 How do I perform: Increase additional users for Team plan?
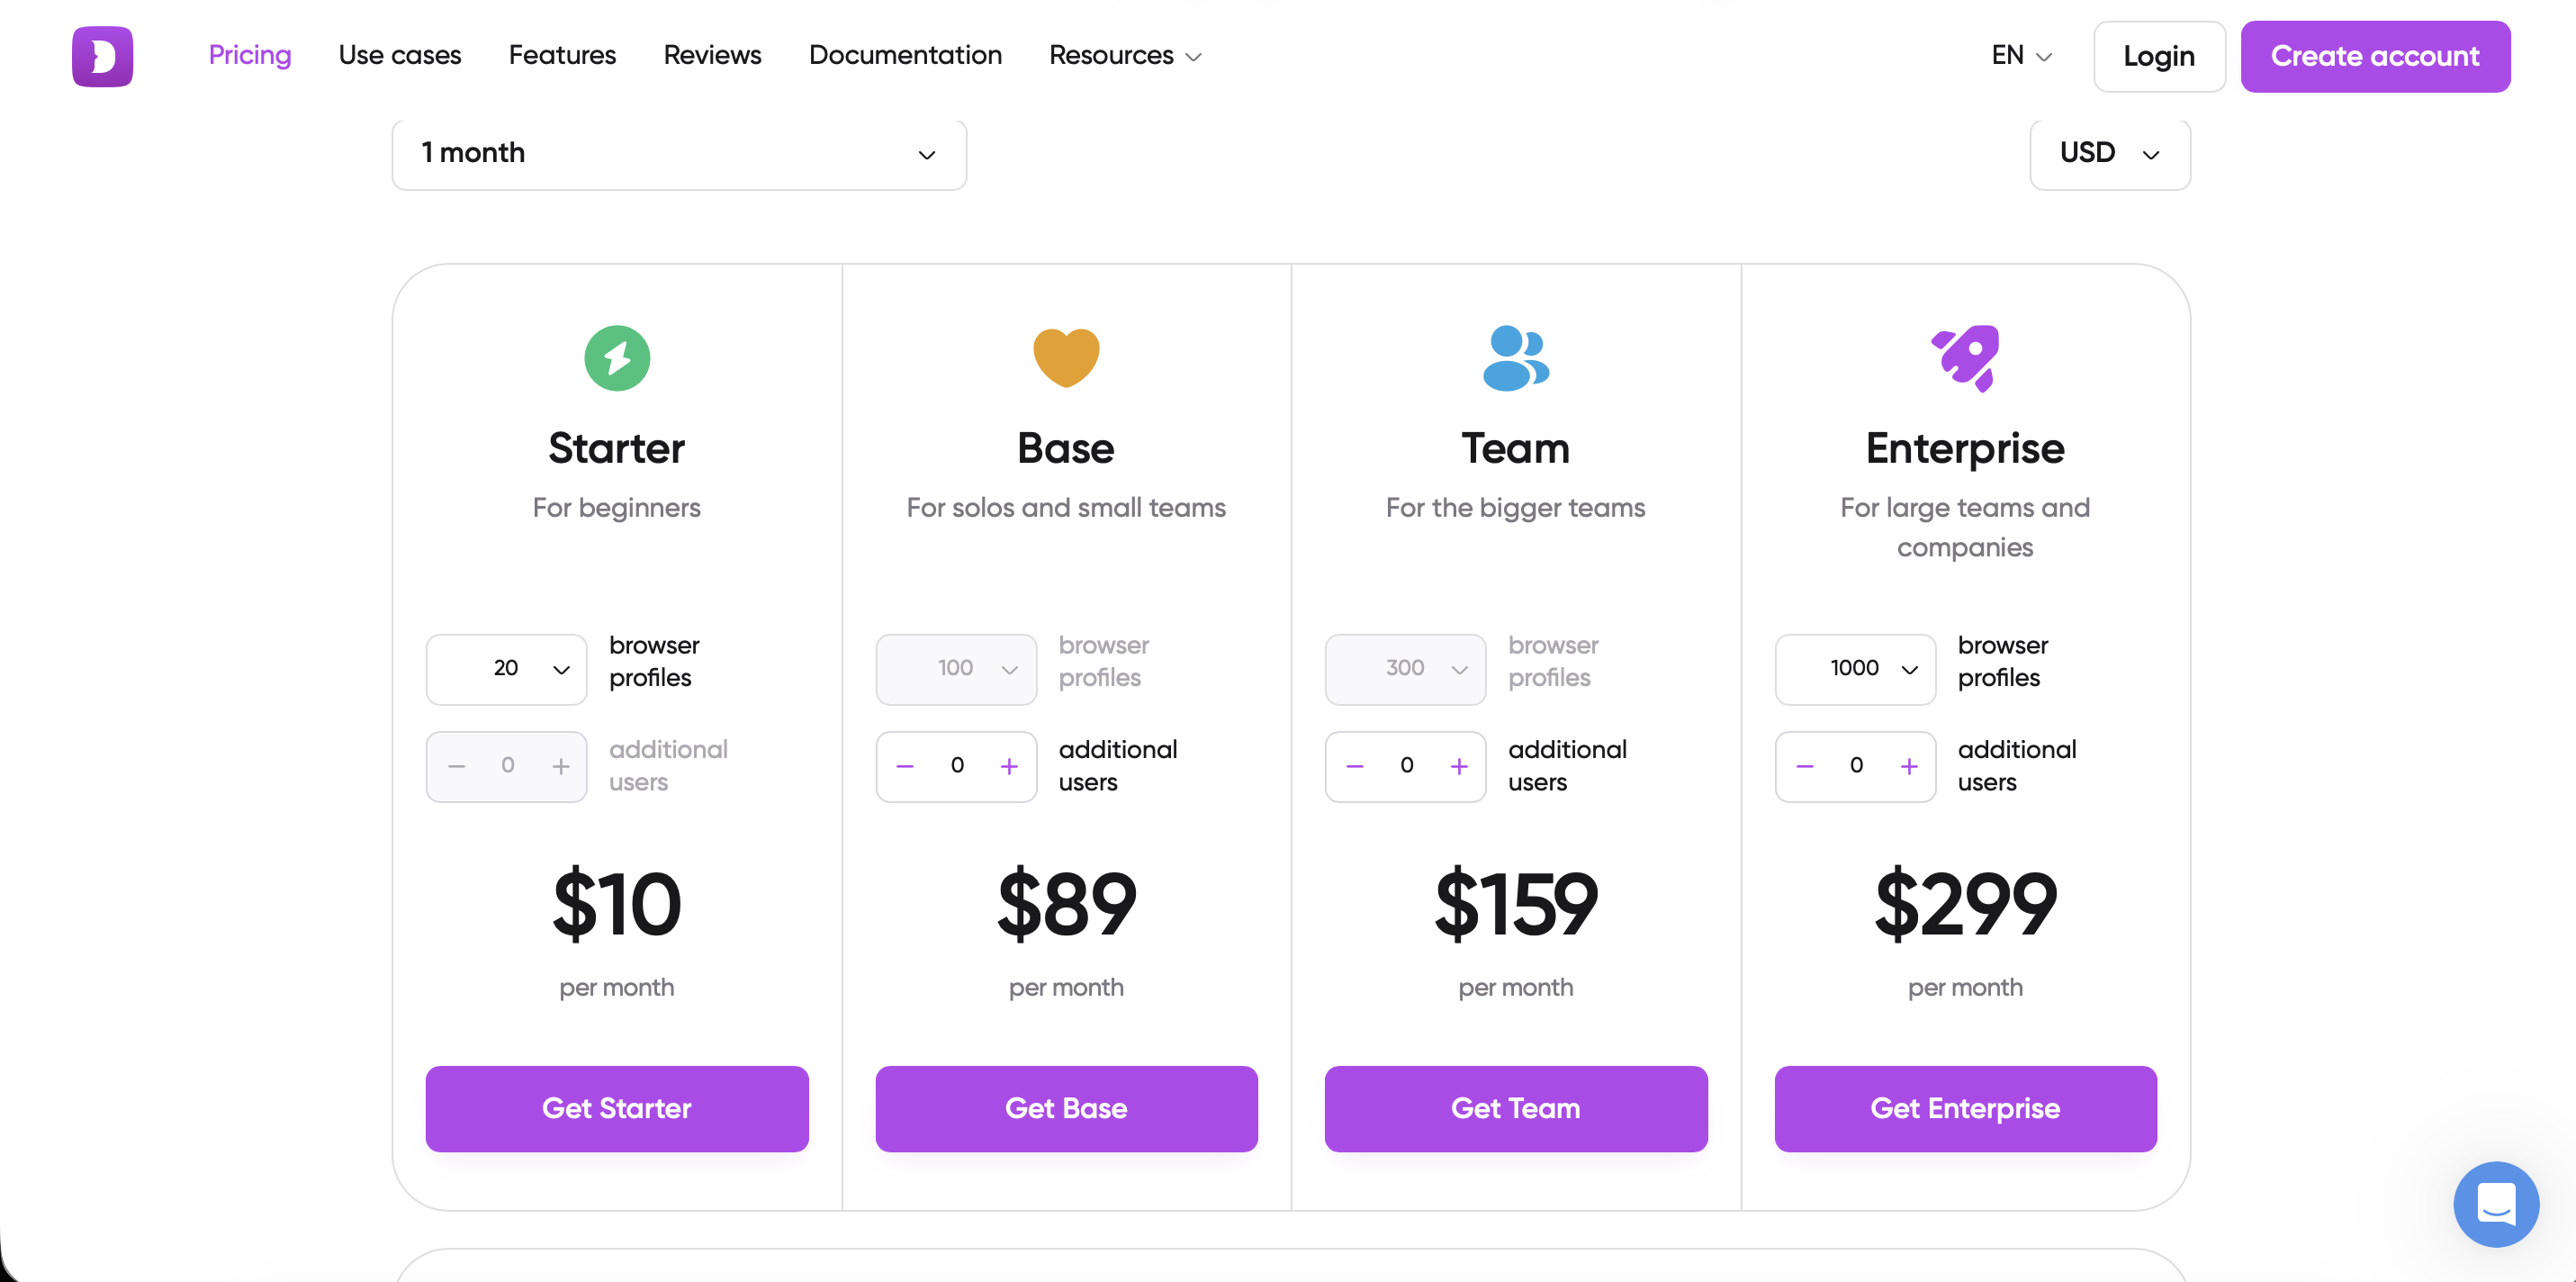[x=1459, y=766]
